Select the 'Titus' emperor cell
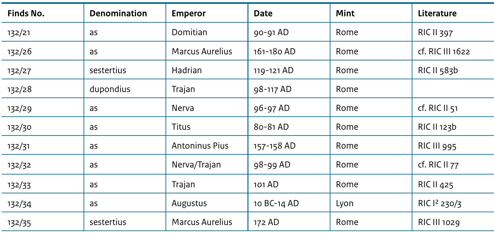The image size is (494, 233). click(181, 127)
